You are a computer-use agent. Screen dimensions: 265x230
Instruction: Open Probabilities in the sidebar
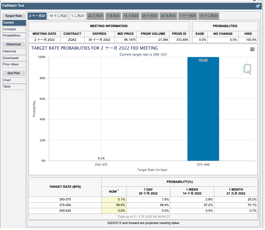click(x=14, y=36)
